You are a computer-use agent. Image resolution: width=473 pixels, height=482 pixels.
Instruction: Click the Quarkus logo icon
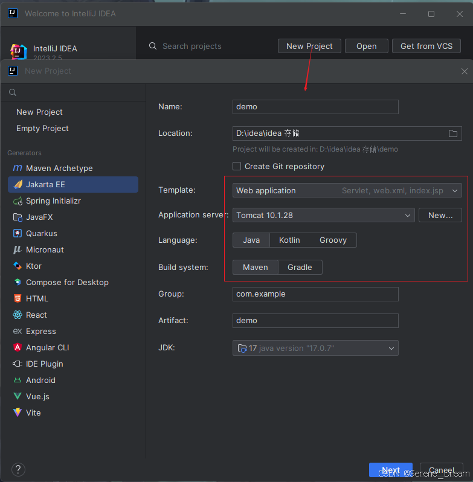pos(18,233)
